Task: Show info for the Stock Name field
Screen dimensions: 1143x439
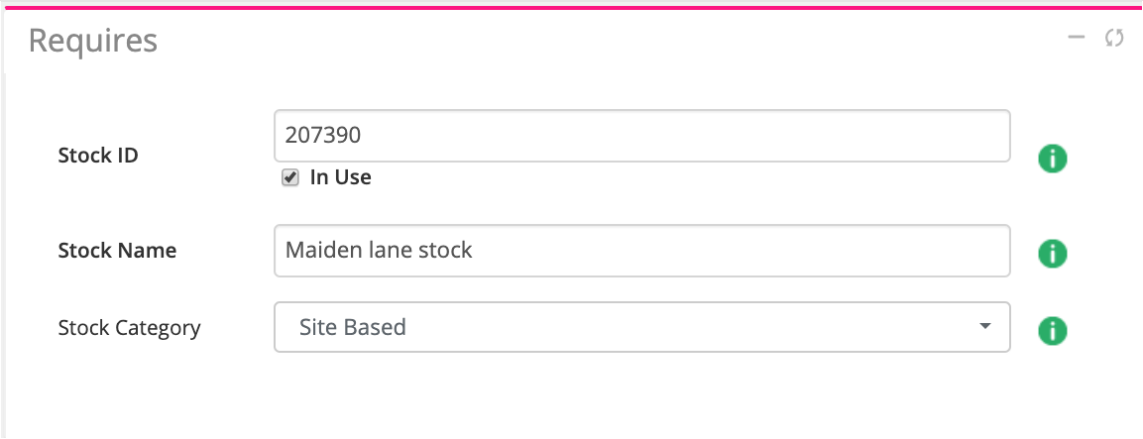Action: (1052, 254)
